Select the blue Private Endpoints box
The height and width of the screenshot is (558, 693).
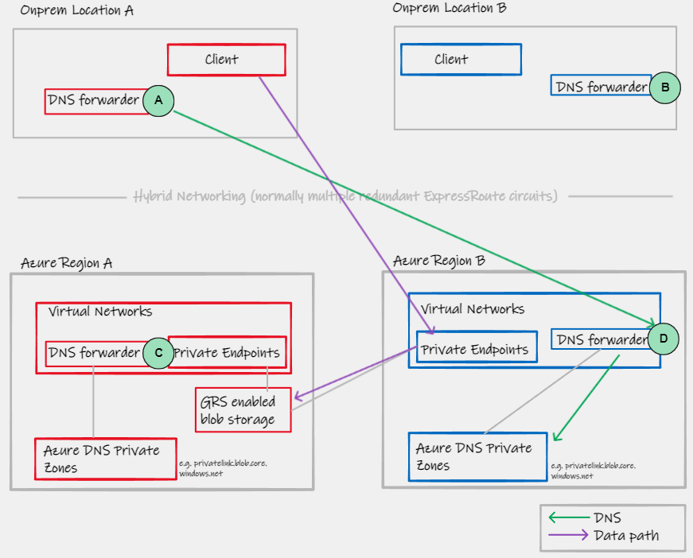click(476, 349)
